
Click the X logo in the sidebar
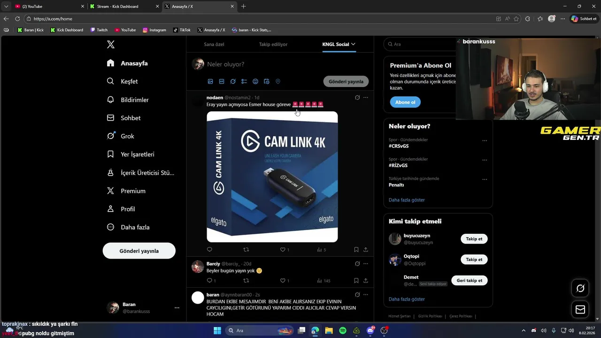point(111,45)
